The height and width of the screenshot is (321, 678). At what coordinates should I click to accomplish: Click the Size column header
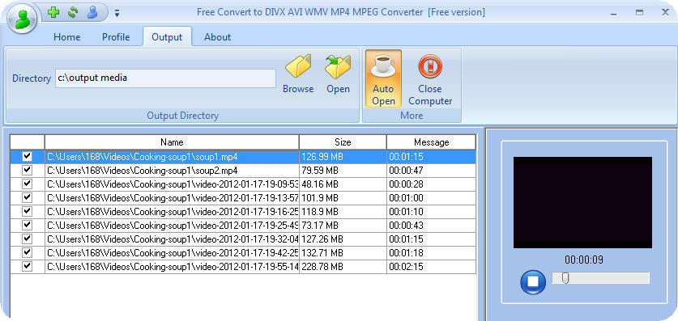tap(343, 142)
